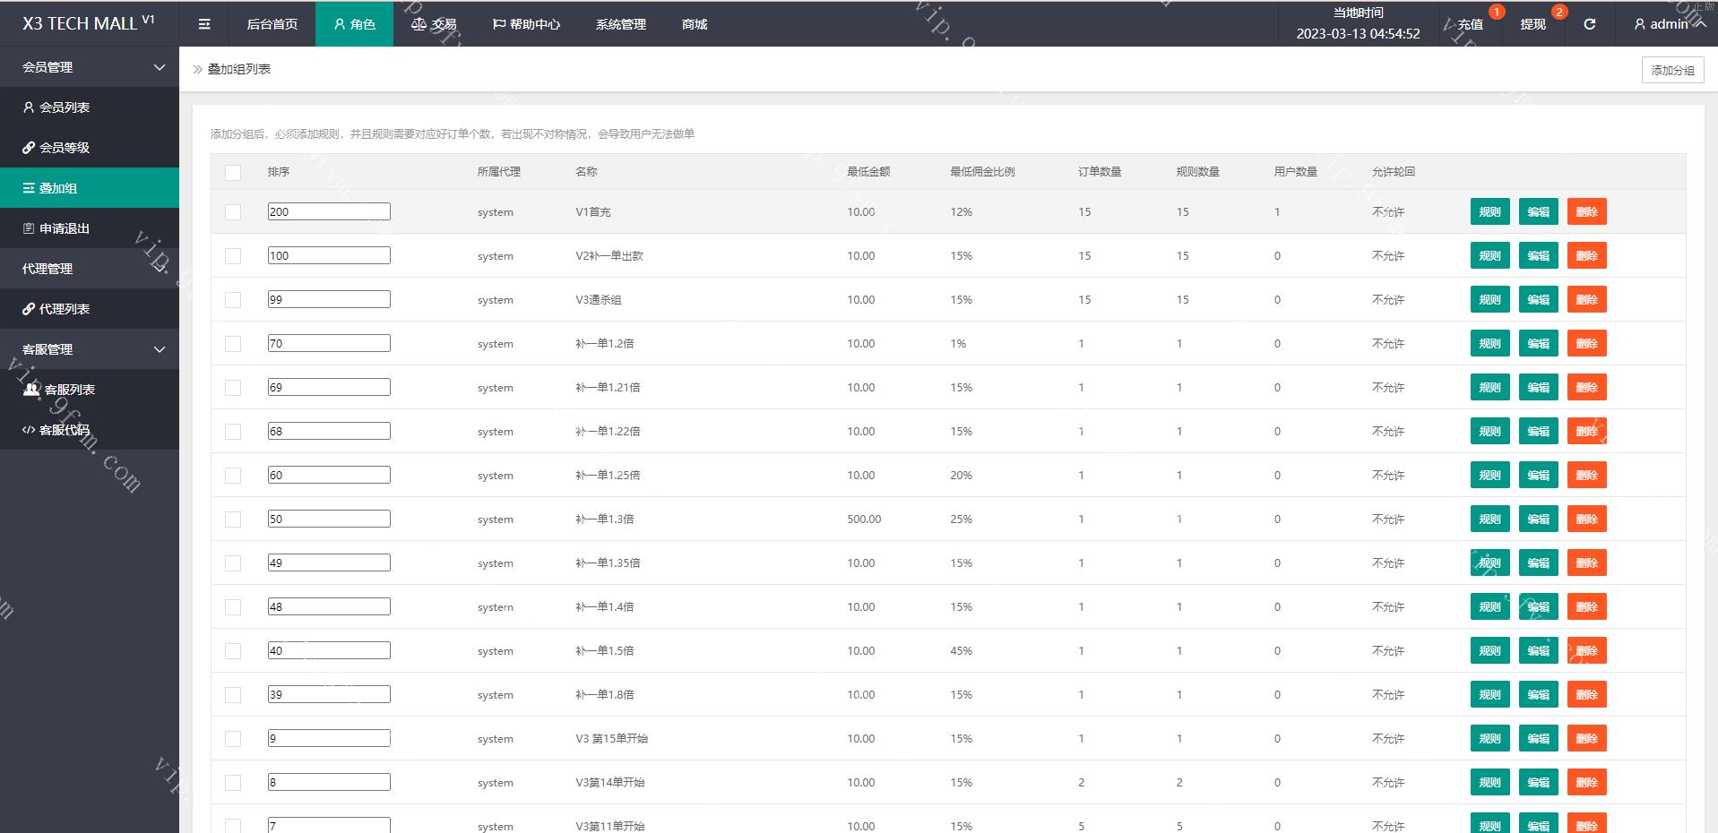
Task: Edit the 补一单1.3倍 group
Action: pyautogui.click(x=1538, y=520)
